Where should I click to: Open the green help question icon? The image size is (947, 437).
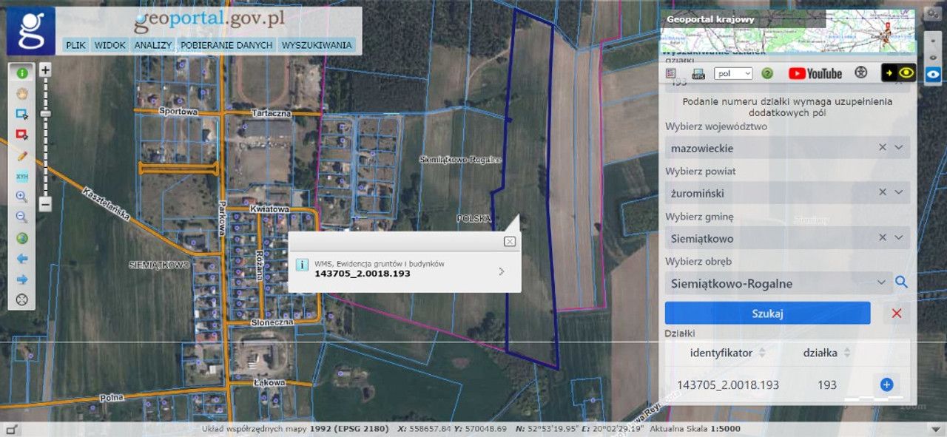pos(767,73)
